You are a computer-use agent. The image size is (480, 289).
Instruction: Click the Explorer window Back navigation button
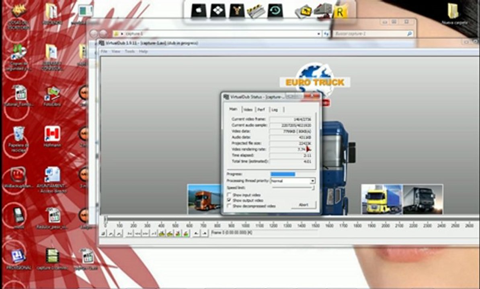click(94, 34)
